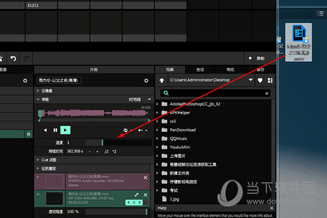Select the 片段 clip panel tab
Viewport: 327px width, 218px height.
(94, 70)
